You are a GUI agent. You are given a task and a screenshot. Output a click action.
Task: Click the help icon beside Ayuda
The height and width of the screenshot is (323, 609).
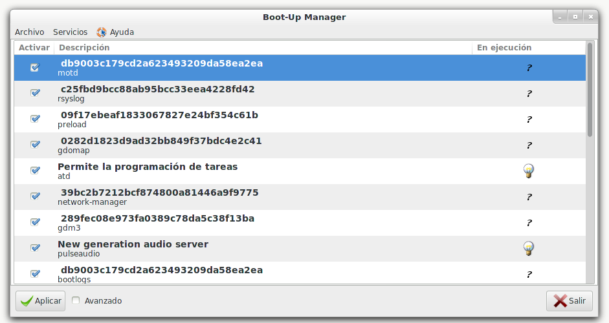[102, 32]
